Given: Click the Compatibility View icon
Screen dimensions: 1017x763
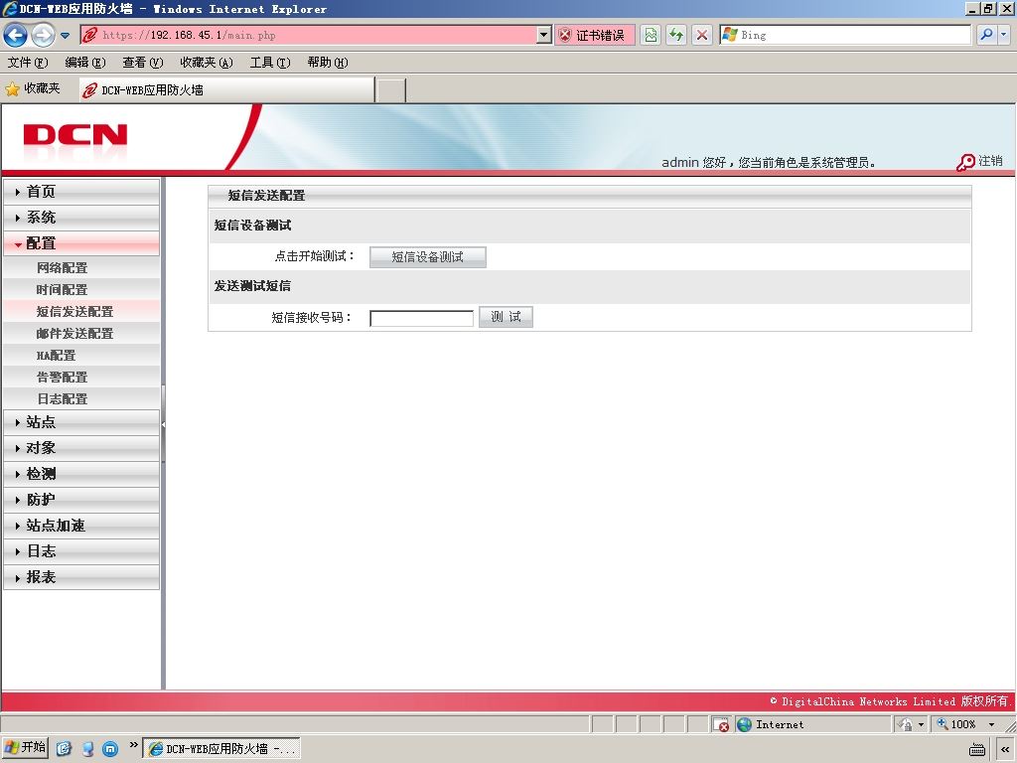Looking at the screenshot, I should point(651,35).
